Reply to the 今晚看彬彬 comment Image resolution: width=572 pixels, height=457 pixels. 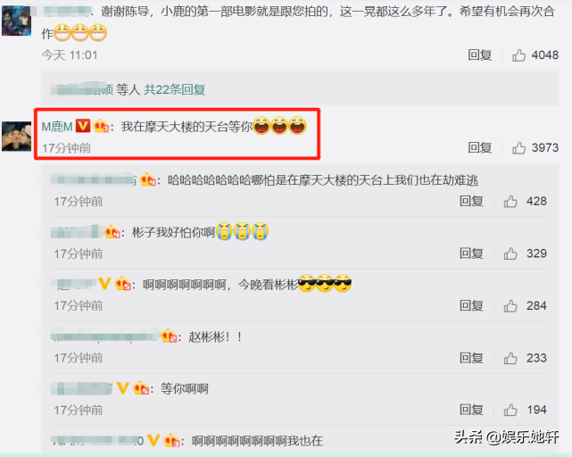[471, 306]
